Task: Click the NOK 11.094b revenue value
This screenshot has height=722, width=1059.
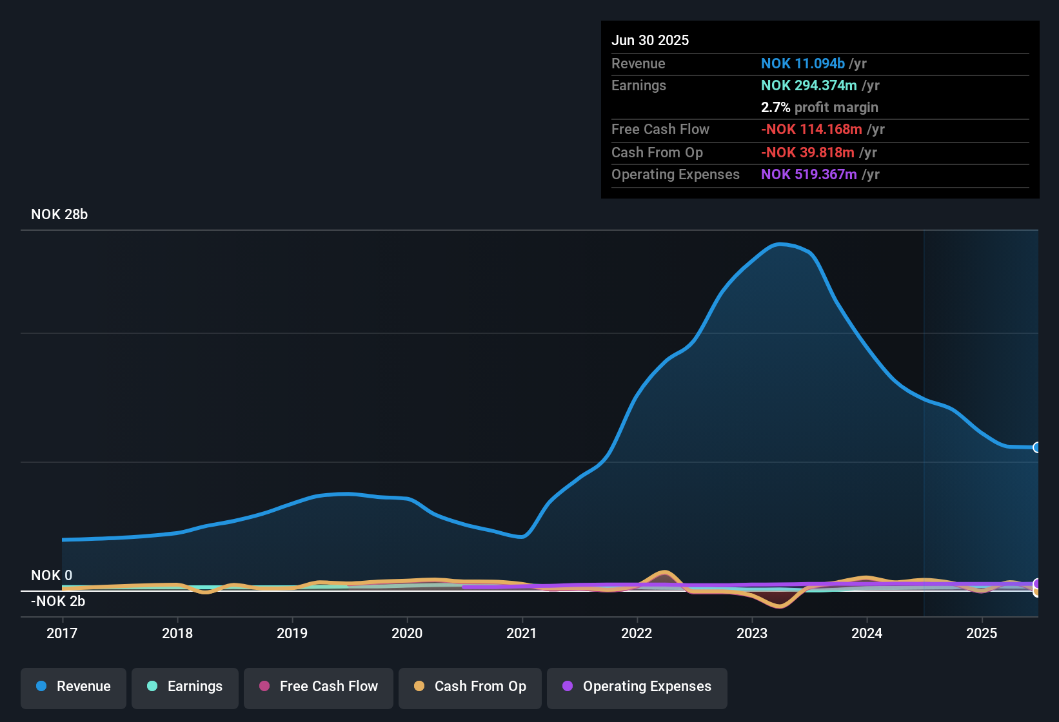Action: click(803, 64)
